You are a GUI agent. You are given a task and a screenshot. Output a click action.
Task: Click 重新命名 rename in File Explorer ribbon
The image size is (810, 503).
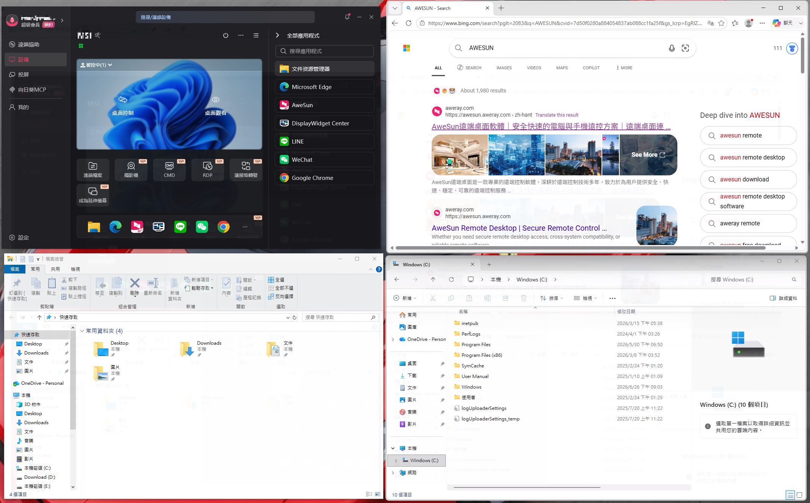153,287
